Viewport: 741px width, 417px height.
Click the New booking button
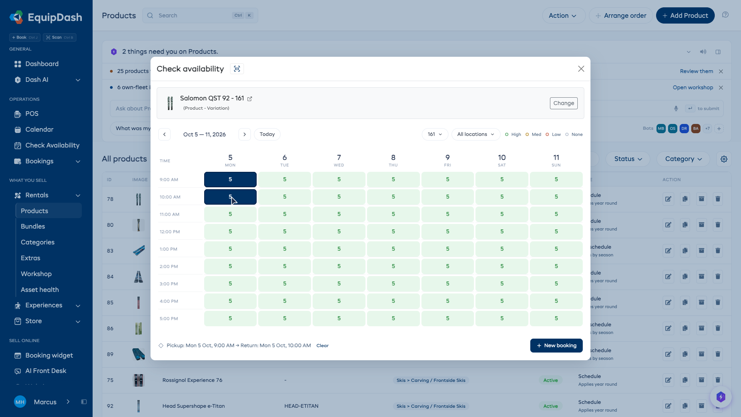pyautogui.click(x=556, y=346)
